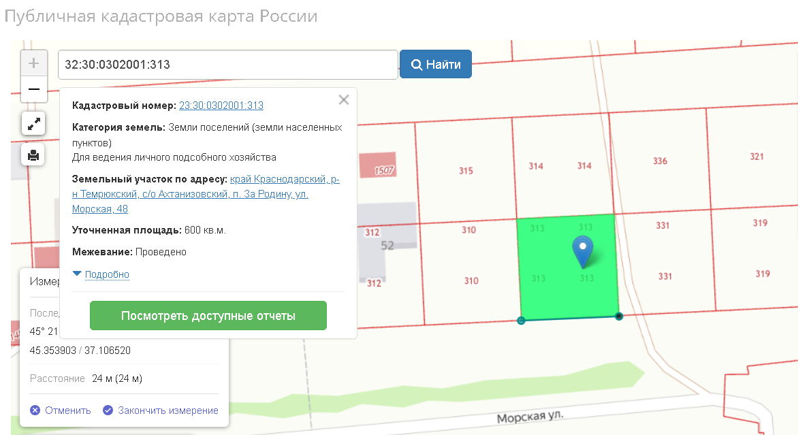The image size is (798, 435).
Task: Select parcel labeled 336 on the map
Action: 660,161
